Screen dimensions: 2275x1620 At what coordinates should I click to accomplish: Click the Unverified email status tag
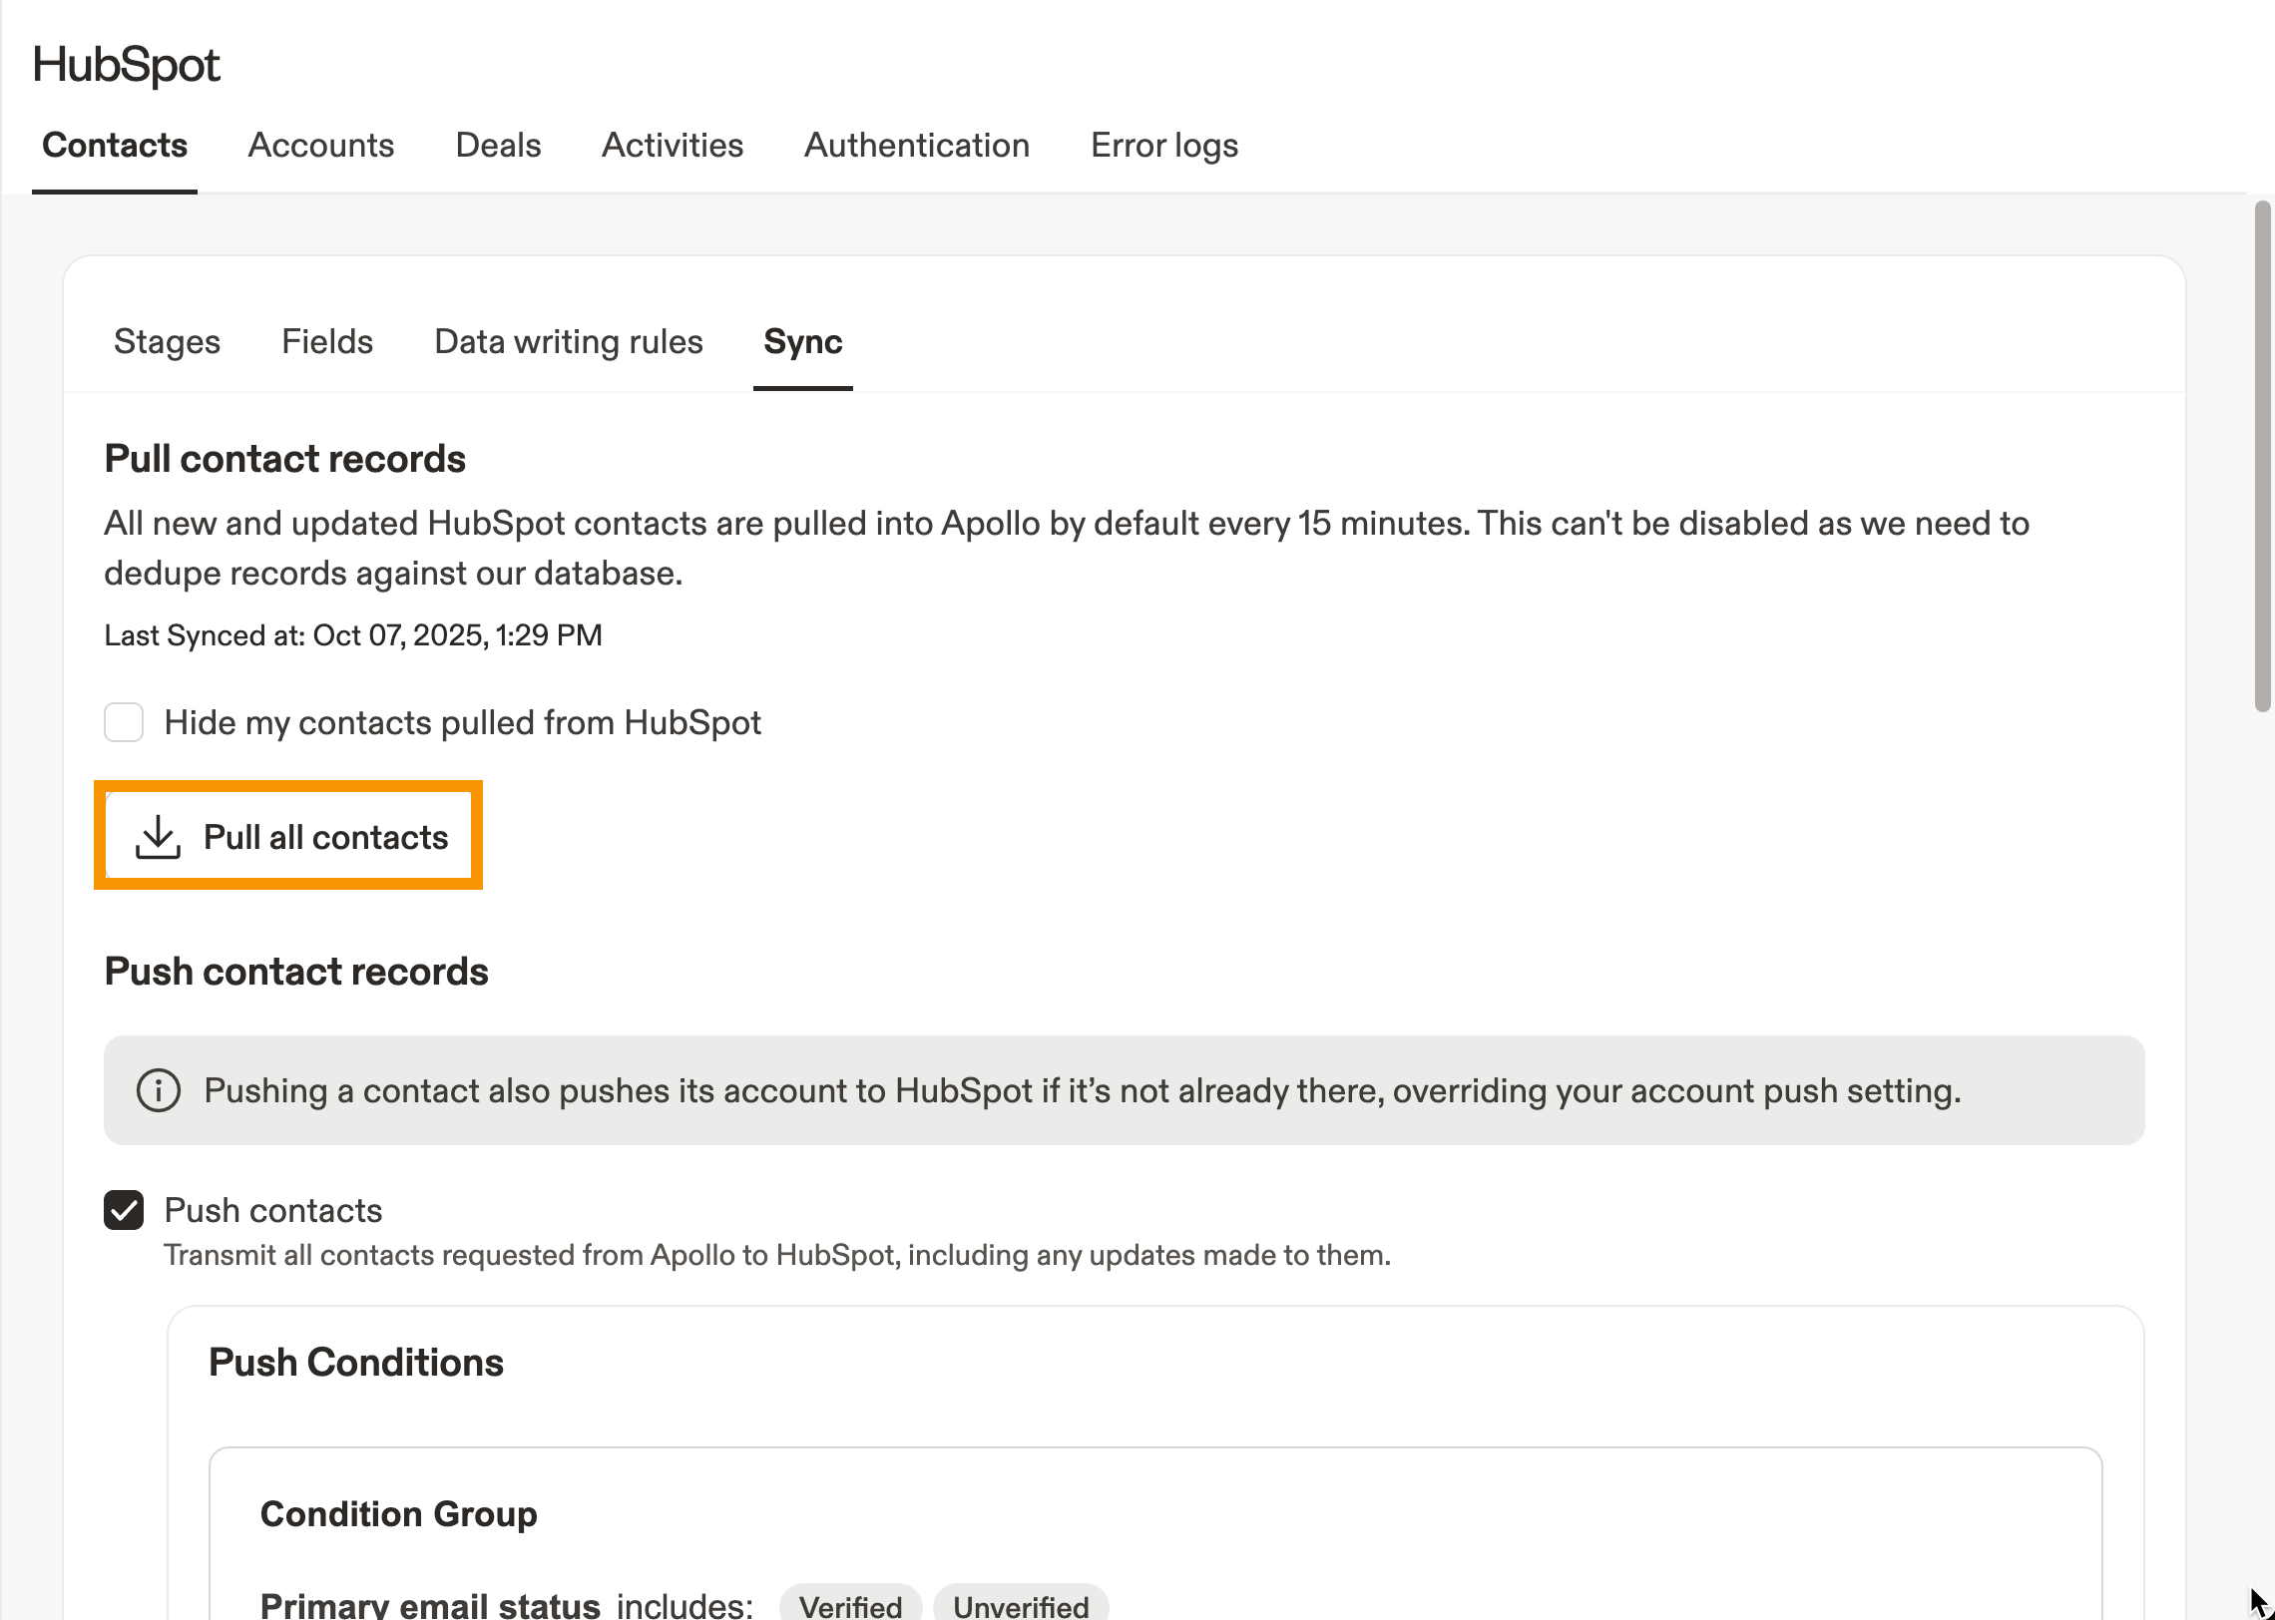(x=1020, y=1605)
